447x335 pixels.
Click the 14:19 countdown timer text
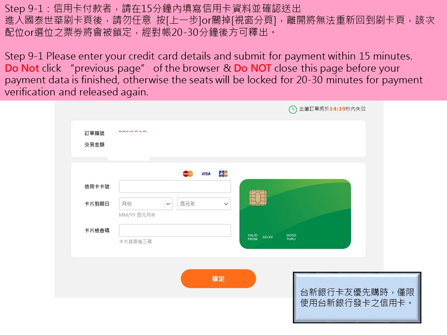tap(338, 109)
